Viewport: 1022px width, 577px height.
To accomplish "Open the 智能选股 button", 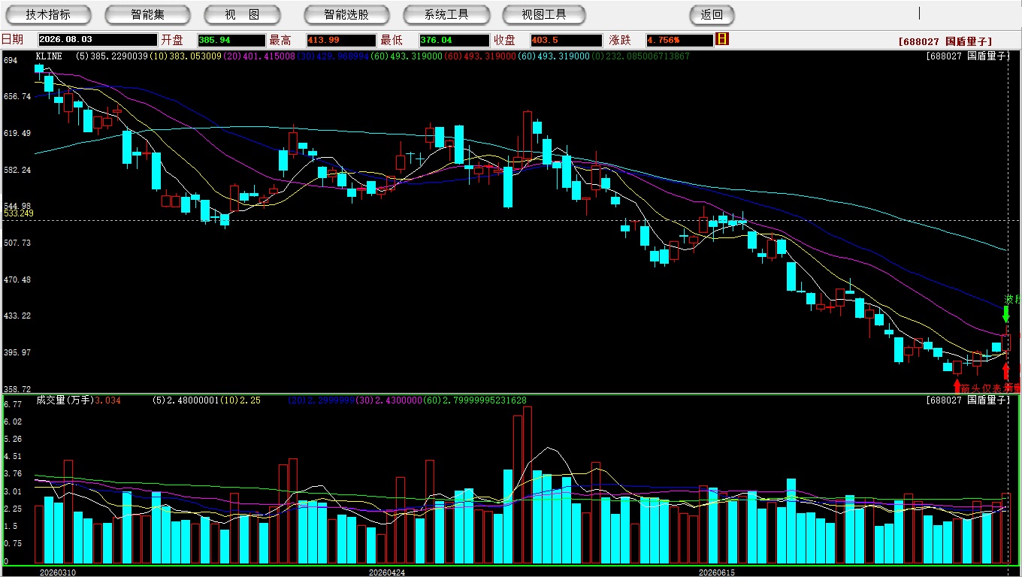I will click(x=346, y=14).
